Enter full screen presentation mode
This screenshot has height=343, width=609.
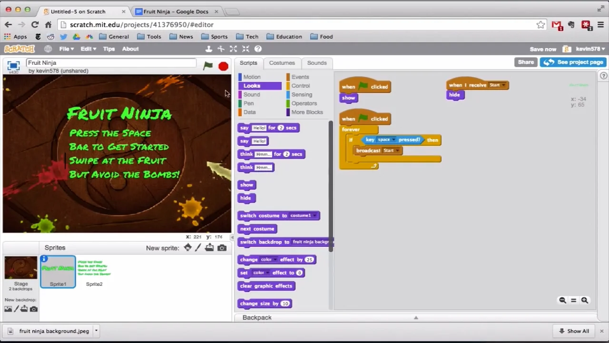[x=13, y=66]
